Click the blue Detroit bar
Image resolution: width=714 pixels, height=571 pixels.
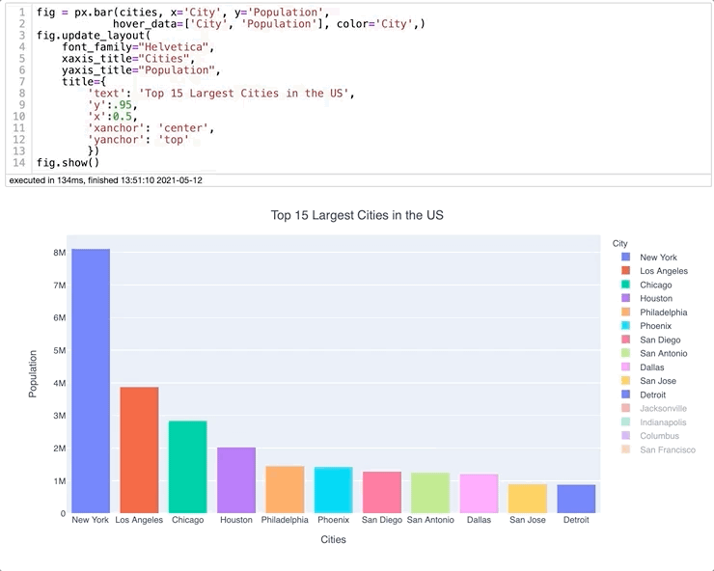tap(576, 499)
